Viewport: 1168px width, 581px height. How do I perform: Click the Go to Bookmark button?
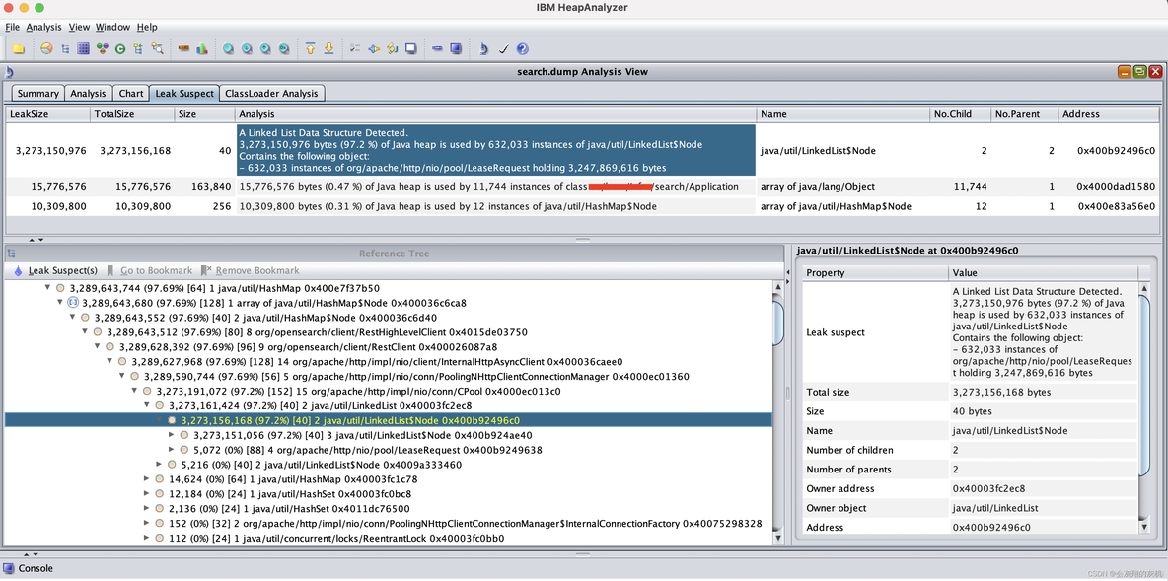point(150,270)
